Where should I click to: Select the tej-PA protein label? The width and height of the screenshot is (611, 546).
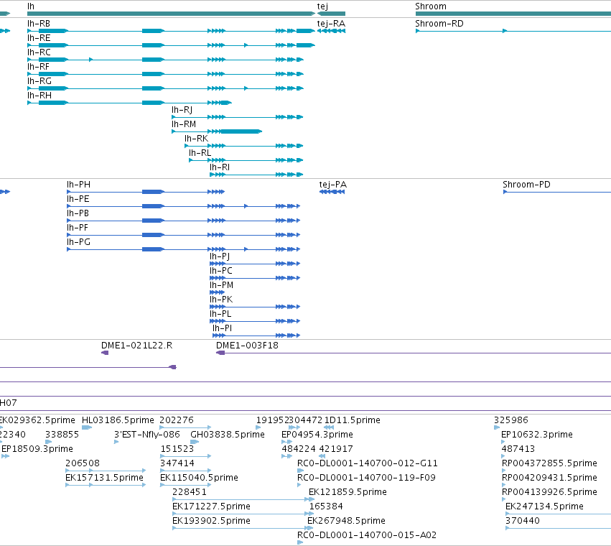(x=332, y=185)
